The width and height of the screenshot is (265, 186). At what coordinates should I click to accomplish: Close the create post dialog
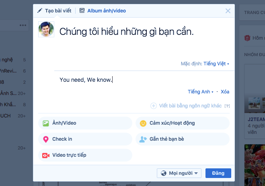[x=228, y=11]
